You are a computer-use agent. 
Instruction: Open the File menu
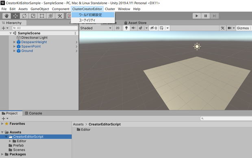coord(4,9)
